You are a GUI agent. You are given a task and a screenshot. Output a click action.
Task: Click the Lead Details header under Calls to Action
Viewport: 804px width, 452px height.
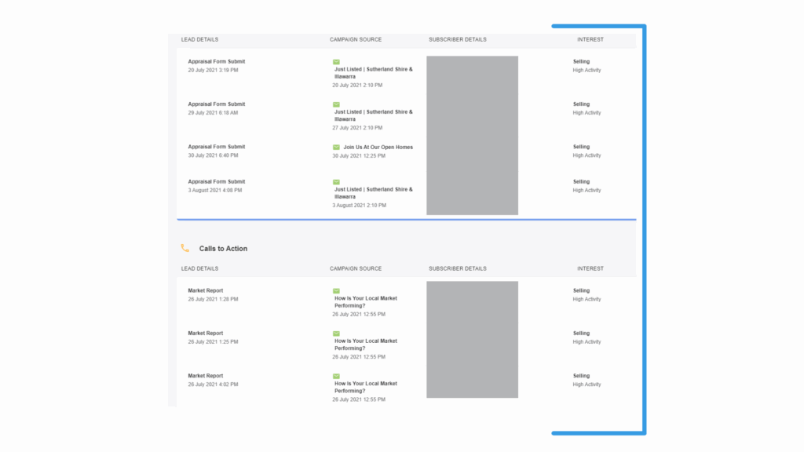(199, 268)
